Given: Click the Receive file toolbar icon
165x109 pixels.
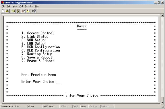Looking at the screenshot, I should click(x=28, y=11).
